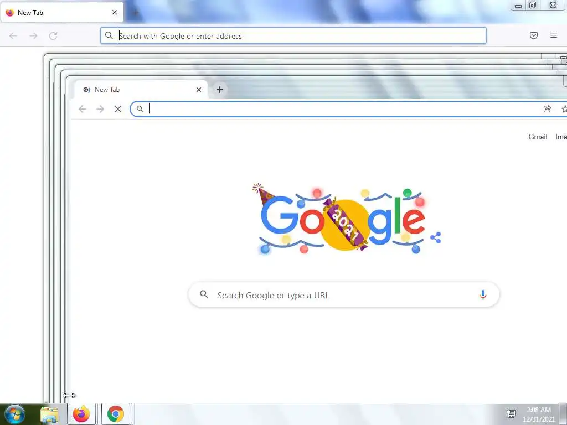
Task: Open Windows Start menu
Action: (x=14, y=414)
